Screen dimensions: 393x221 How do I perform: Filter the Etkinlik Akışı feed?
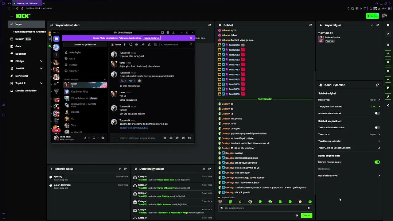[120, 169]
